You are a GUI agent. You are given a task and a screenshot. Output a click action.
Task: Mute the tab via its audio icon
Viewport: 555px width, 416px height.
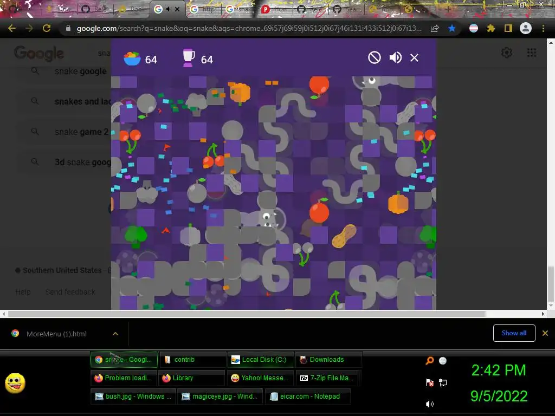click(x=169, y=9)
